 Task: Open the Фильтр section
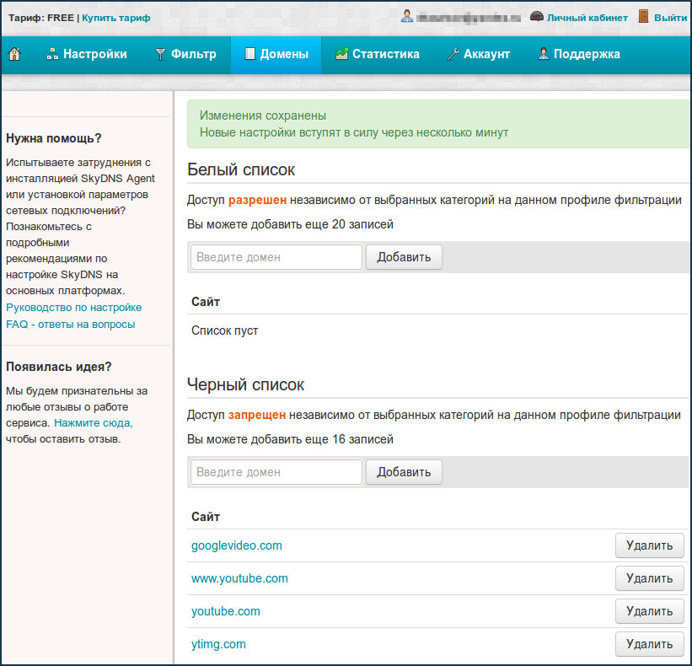pos(185,54)
